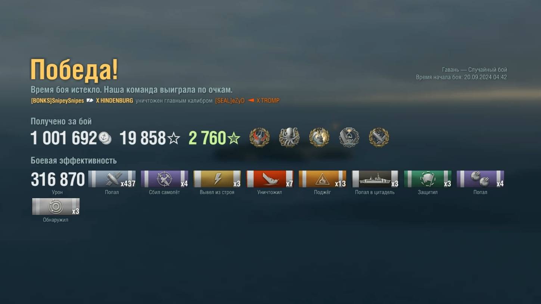Select the trident with red arrows medal
The height and width of the screenshot is (304, 541).
click(x=259, y=138)
